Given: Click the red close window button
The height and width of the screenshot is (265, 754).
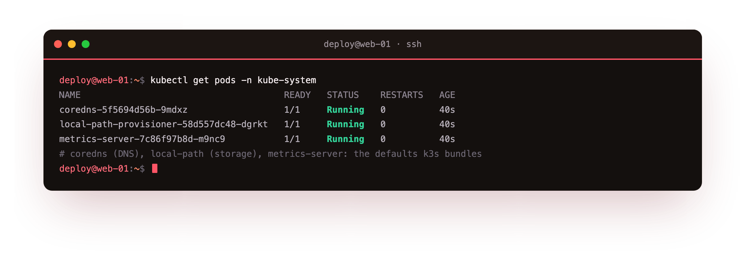Looking at the screenshot, I should [58, 44].
